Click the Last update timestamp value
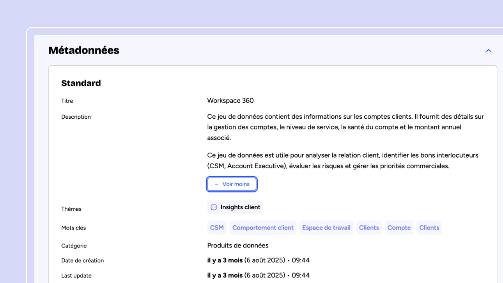 258,276
